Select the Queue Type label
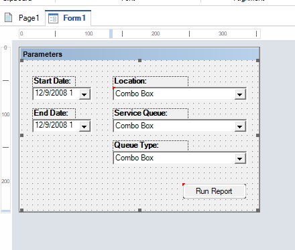Screen dimensions: 295x250 [x=150, y=145]
